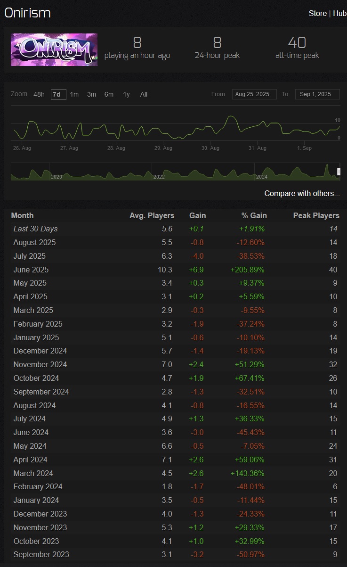This screenshot has width=347, height=567.
Task: Click the Avg. Players column header
Action: (x=152, y=215)
